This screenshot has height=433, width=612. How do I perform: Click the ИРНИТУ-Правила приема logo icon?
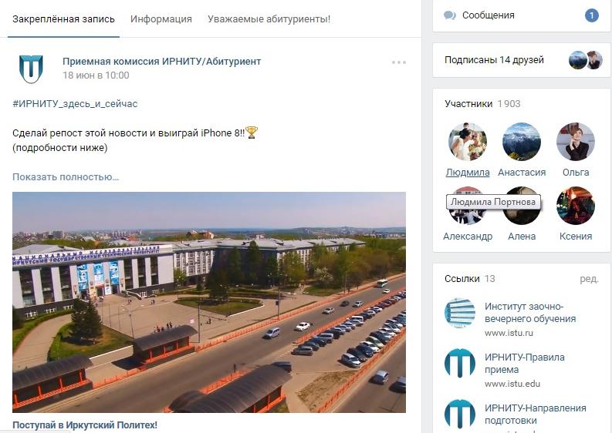coord(460,364)
